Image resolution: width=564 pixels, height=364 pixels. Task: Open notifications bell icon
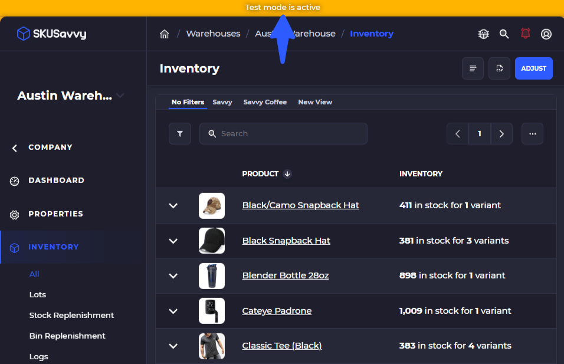coord(525,34)
